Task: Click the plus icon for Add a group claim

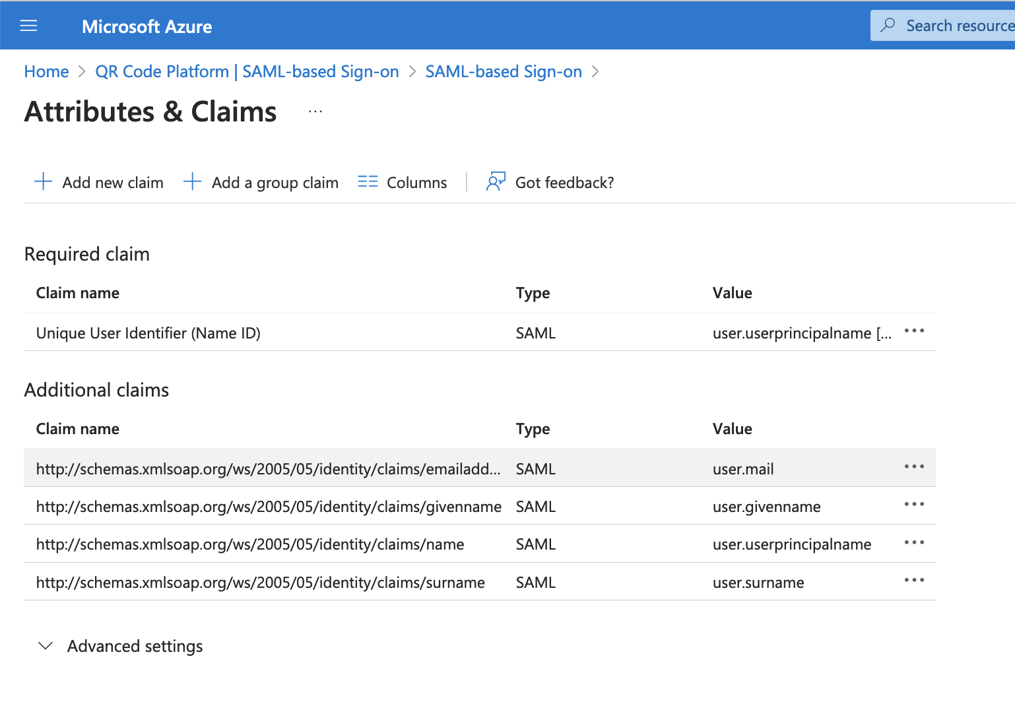Action: (x=192, y=181)
